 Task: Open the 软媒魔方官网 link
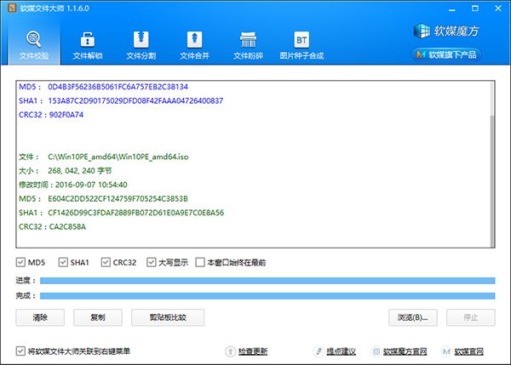tap(405, 351)
